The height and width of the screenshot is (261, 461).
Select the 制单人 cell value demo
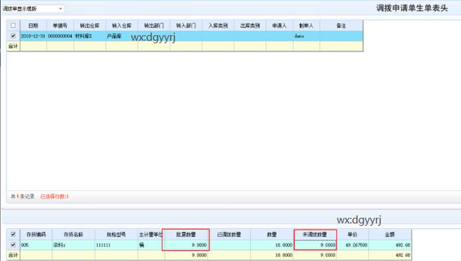click(306, 36)
